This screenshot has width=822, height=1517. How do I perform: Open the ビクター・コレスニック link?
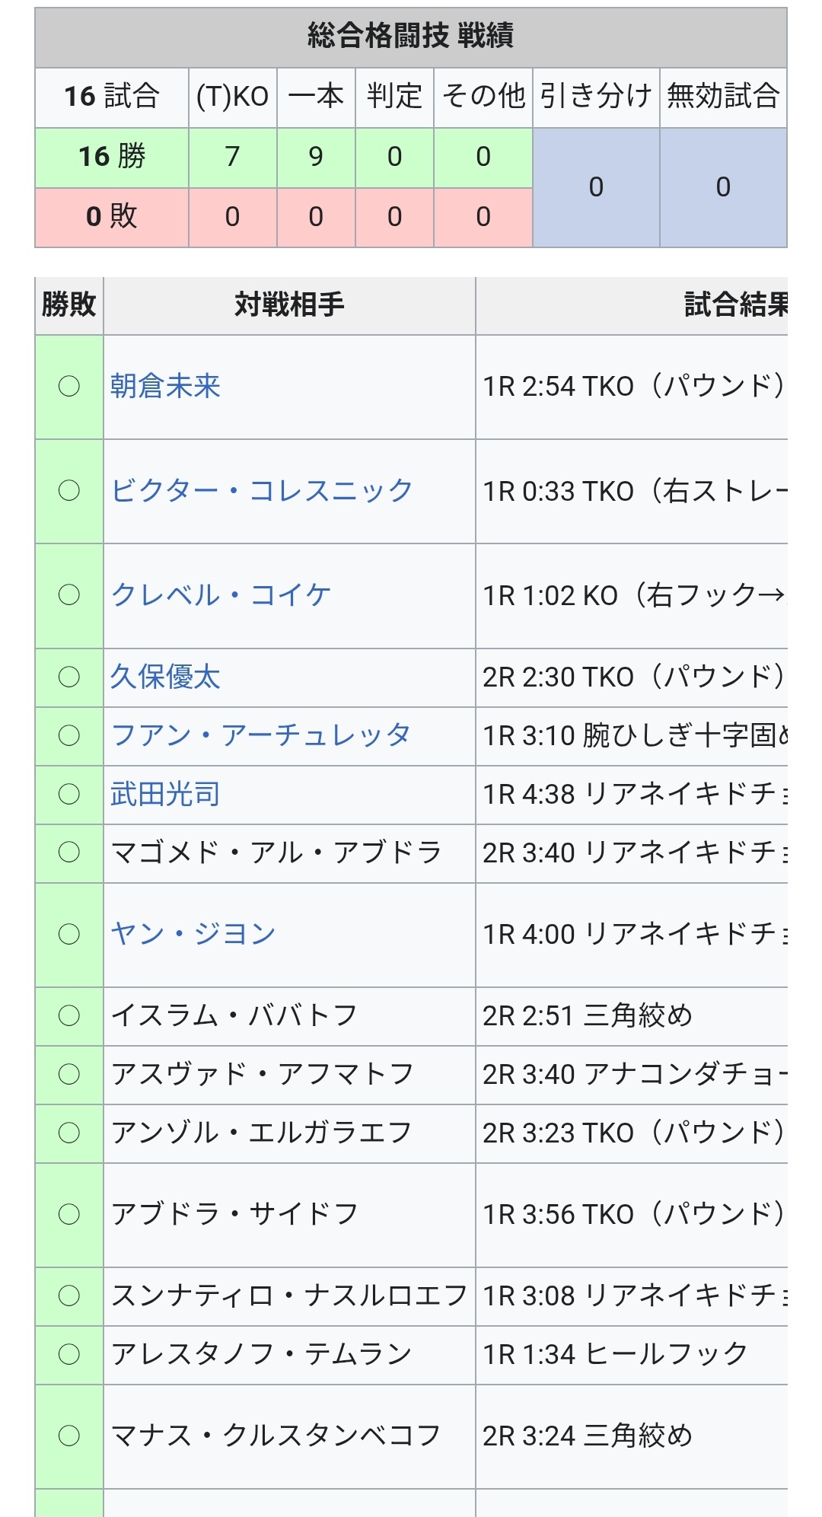pyautogui.click(x=261, y=491)
